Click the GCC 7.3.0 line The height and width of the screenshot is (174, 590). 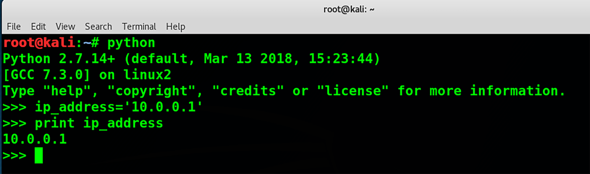(x=87, y=75)
